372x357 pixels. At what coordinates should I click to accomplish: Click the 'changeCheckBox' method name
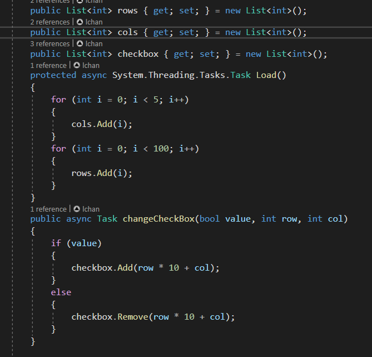coord(158,219)
